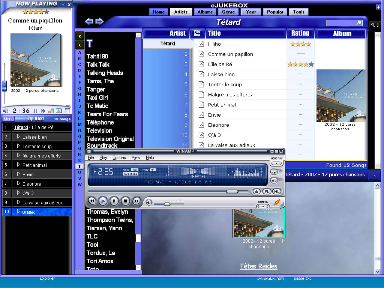The height and width of the screenshot is (288, 384).
Task: Click the small arrow beside the lower album caption
Action: point(283,241)
